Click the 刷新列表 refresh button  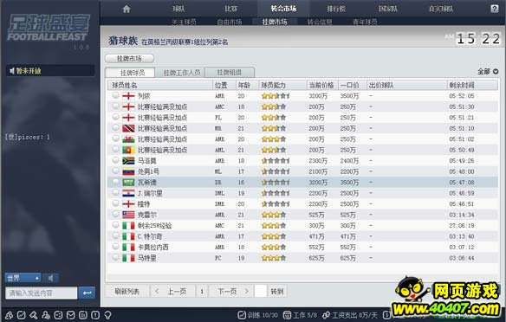click(127, 292)
